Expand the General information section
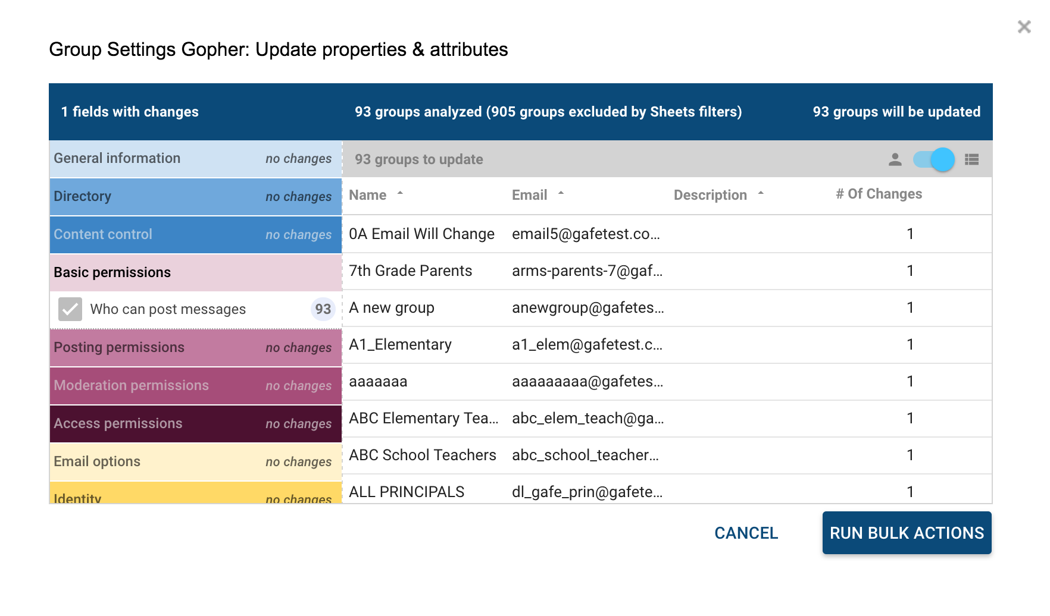The height and width of the screenshot is (616, 1050). coord(195,159)
